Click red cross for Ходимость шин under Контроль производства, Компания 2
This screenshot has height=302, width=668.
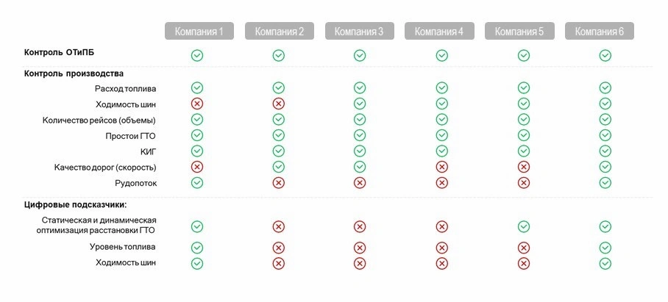279,104
